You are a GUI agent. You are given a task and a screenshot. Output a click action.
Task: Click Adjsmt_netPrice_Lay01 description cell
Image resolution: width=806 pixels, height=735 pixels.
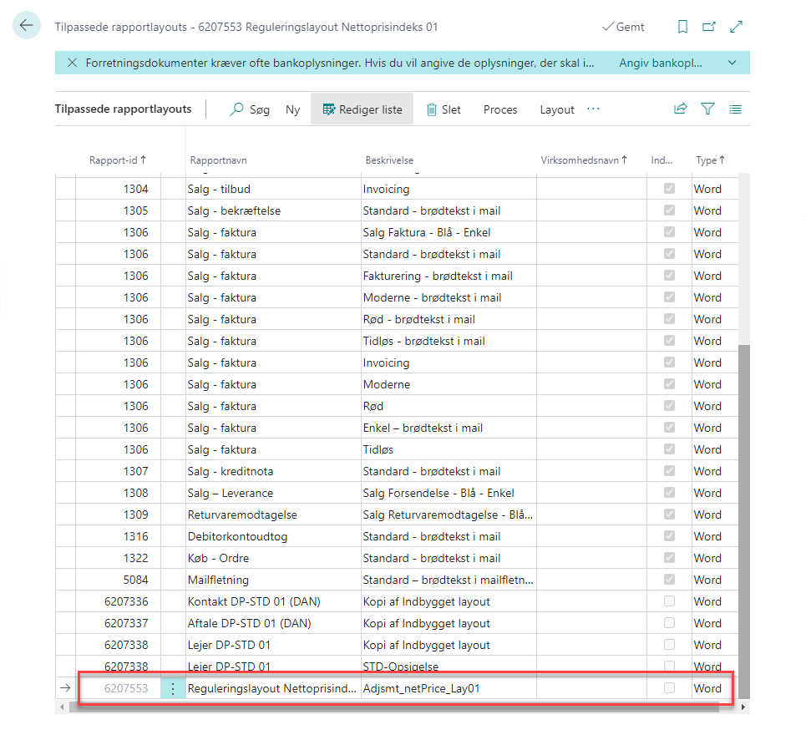point(449,688)
